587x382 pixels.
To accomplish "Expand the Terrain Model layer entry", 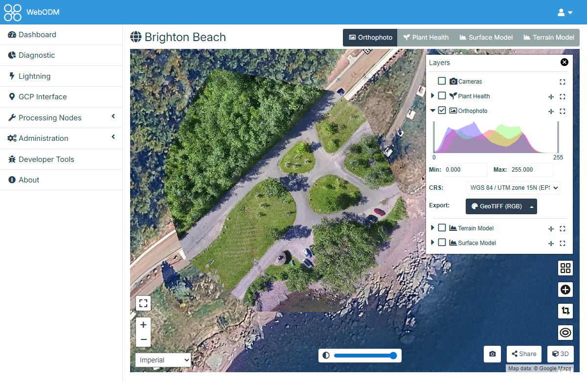I will click(432, 227).
